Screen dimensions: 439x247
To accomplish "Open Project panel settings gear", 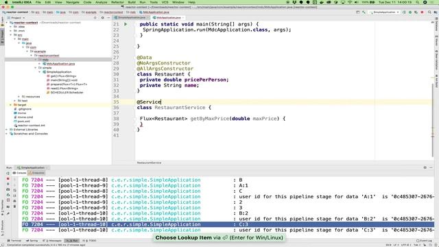I will (x=102, y=18).
